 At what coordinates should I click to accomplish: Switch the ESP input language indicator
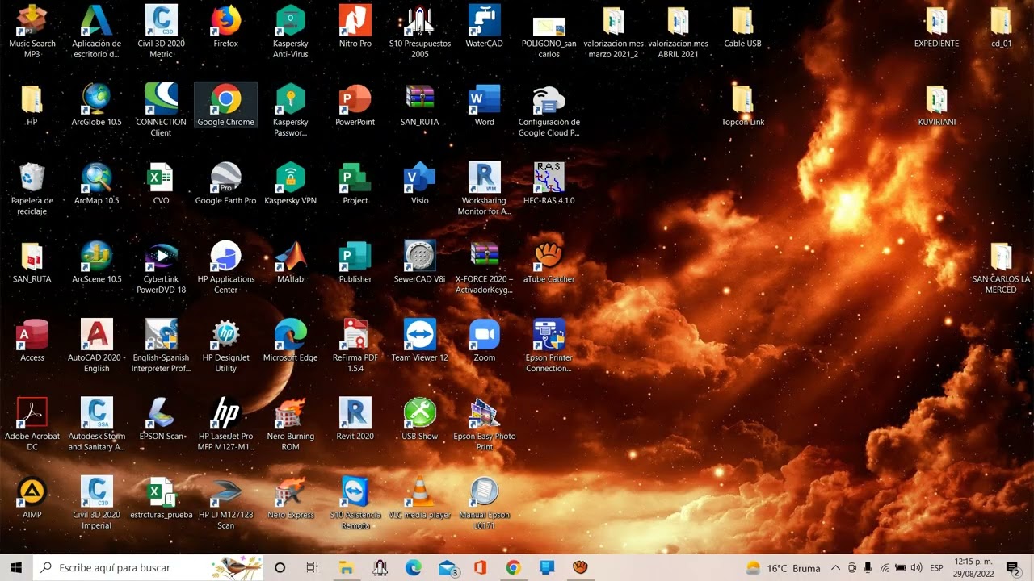[x=936, y=568]
